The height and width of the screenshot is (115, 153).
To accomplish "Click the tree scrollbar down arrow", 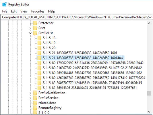I will point(149,112).
